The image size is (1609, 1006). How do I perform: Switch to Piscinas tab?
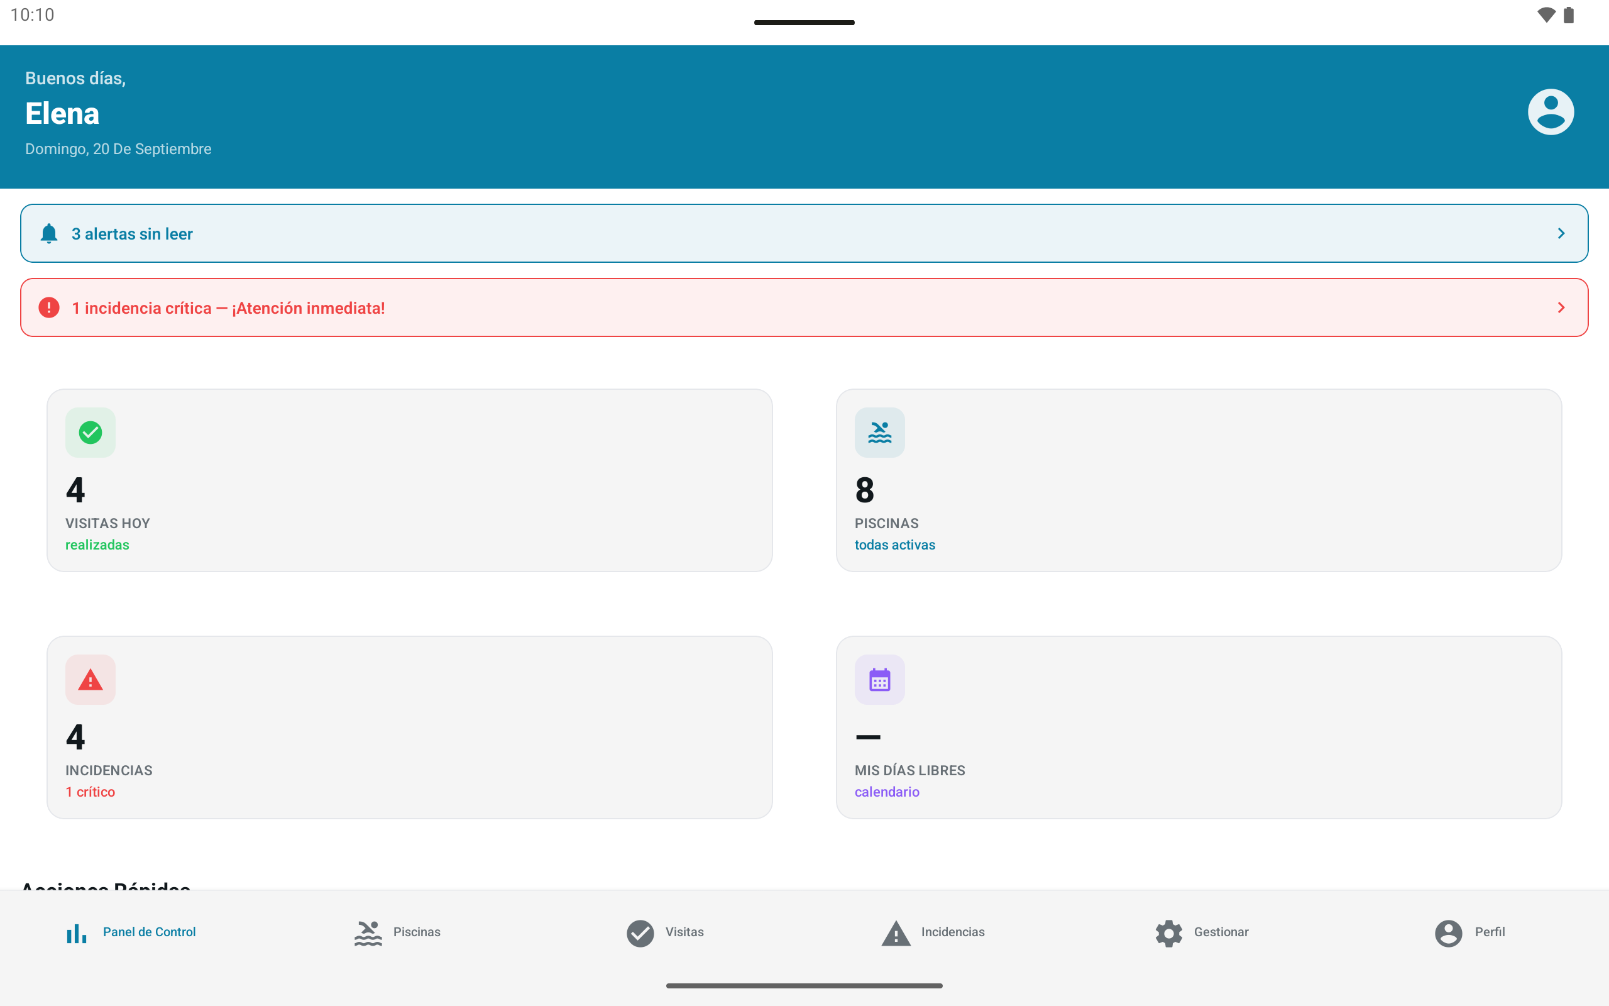click(x=397, y=932)
